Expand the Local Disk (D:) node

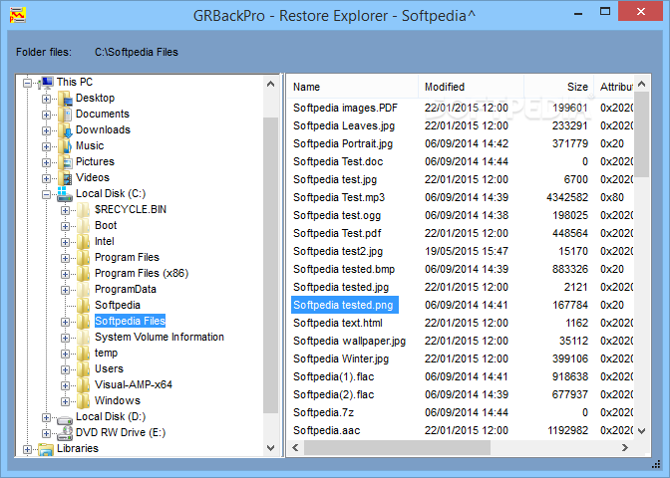46,417
